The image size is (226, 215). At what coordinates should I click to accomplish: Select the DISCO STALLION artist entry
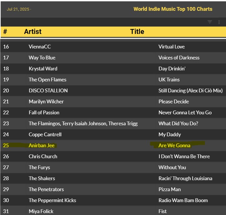(48, 90)
